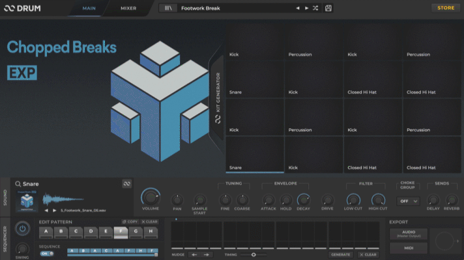Select edit pattern B
The image size is (464, 260).
pyautogui.click(x=61, y=232)
